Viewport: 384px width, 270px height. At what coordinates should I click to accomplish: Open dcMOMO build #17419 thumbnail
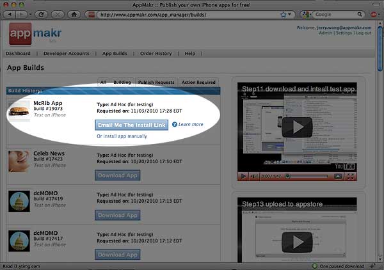point(19,201)
